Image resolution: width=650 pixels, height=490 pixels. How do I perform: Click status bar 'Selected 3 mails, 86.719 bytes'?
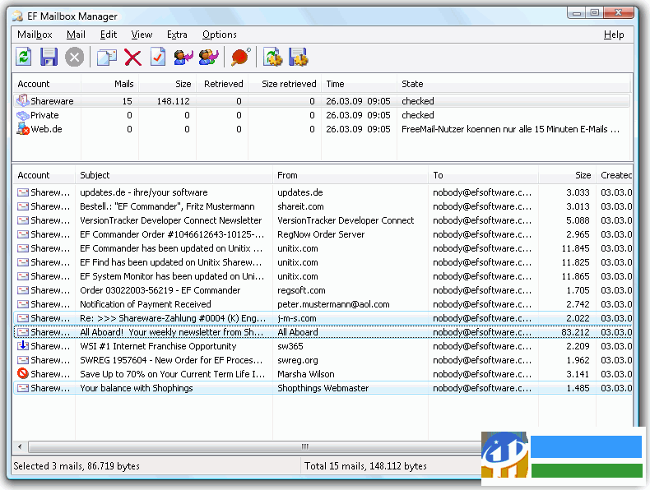point(77,466)
